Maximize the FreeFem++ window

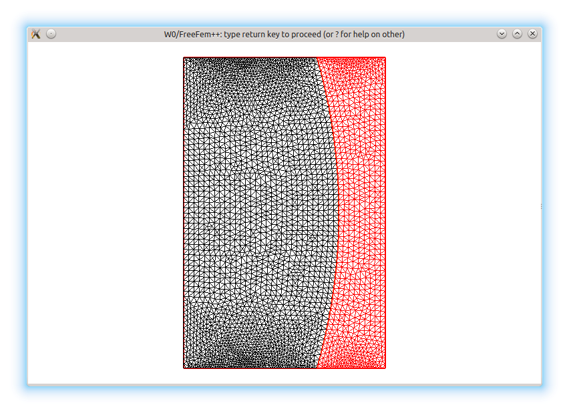[x=517, y=34]
